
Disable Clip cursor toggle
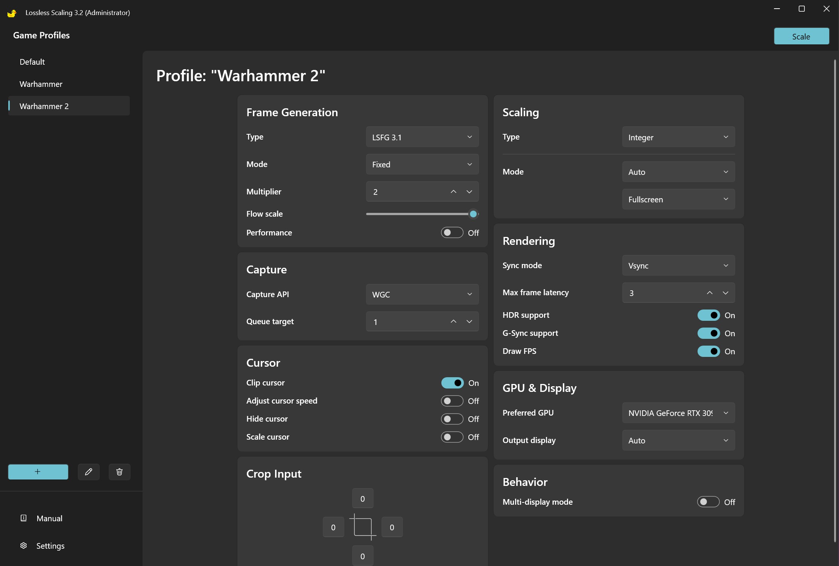click(x=452, y=383)
